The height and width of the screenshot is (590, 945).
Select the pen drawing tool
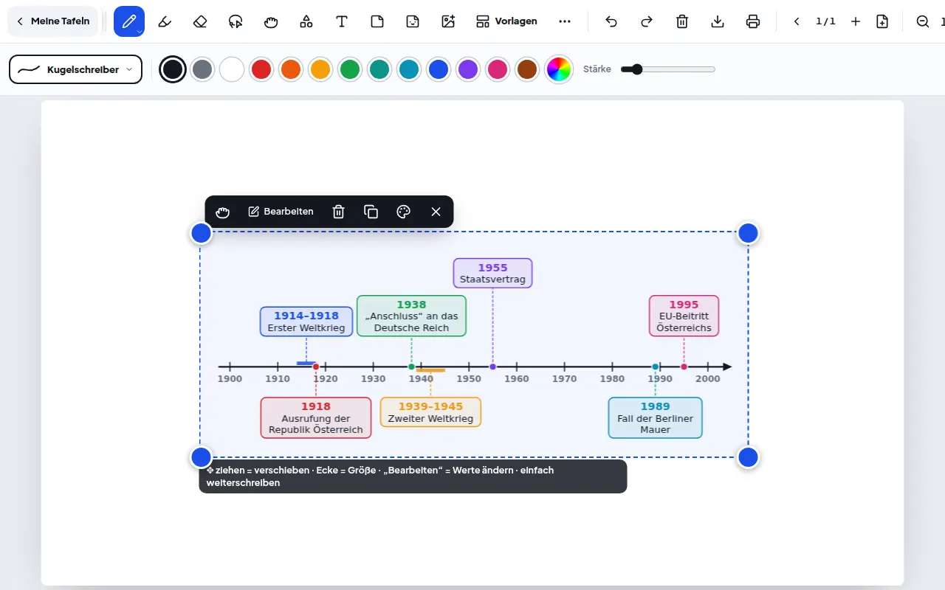click(129, 21)
